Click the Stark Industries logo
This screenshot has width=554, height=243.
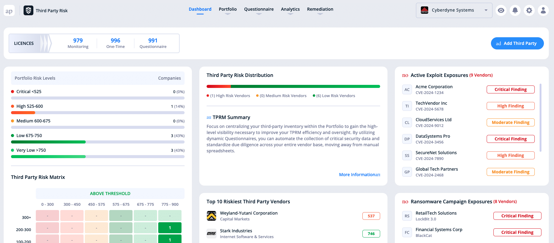(x=211, y=234)
